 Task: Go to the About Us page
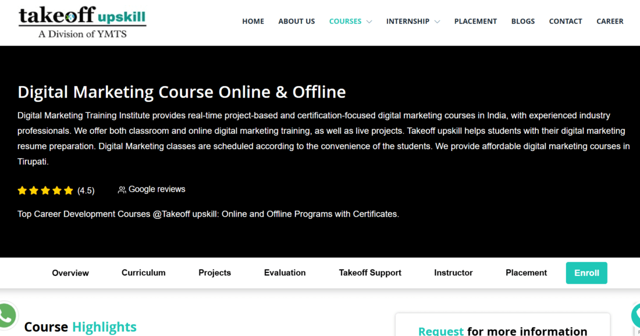click(296, 21)
